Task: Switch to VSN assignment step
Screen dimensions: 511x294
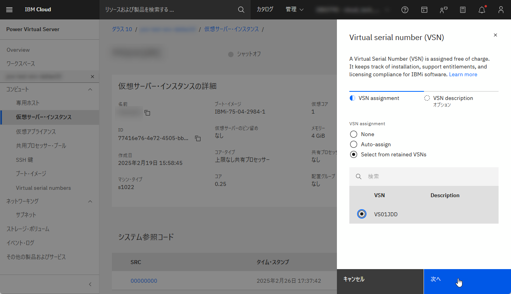Action: point(386,98)
